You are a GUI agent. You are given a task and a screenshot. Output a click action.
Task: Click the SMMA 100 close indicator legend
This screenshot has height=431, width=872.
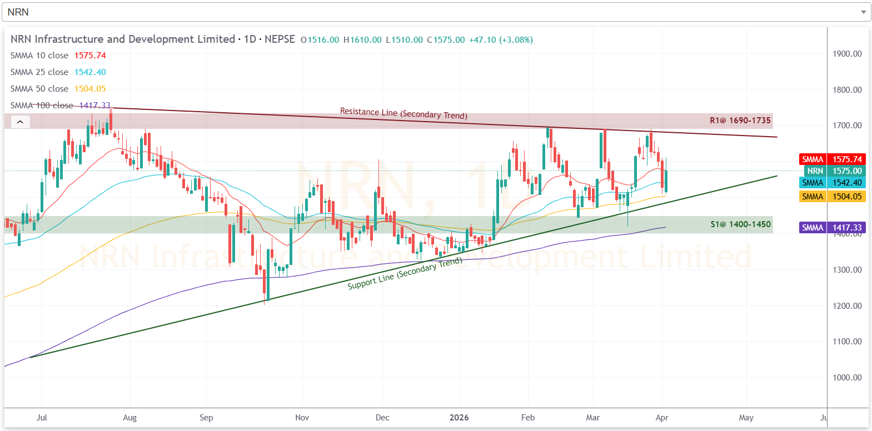pos(42,106)
